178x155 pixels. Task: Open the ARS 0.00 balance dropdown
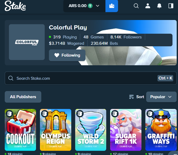(x=84, y=6)
